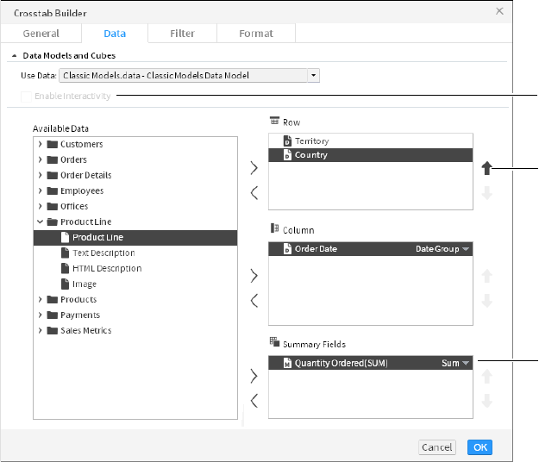Open Date Group dropdown for Order Date
Screen dimensions: 539x462
(x=466, y=249)
